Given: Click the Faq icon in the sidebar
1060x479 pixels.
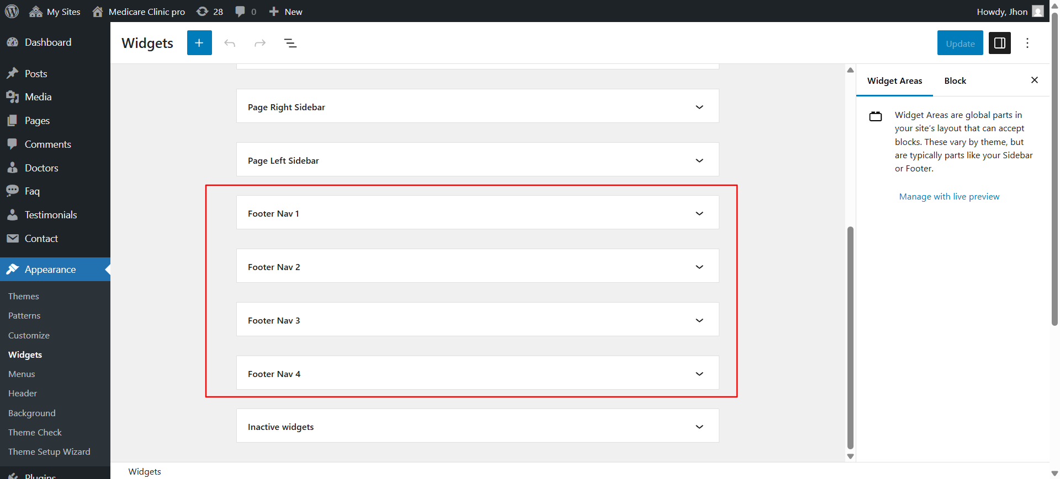Looking at the screenshot, I should point(12,191).
